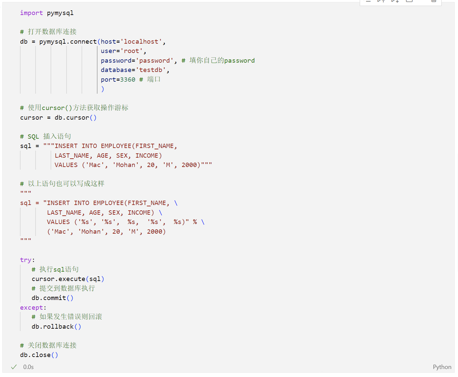The width and height of the screenshot is (458, 377).
Task: Click the try: keyword
Action: 26,260
